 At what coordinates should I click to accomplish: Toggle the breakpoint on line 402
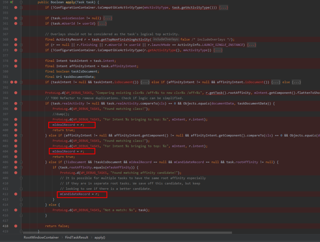click(16, 141)
